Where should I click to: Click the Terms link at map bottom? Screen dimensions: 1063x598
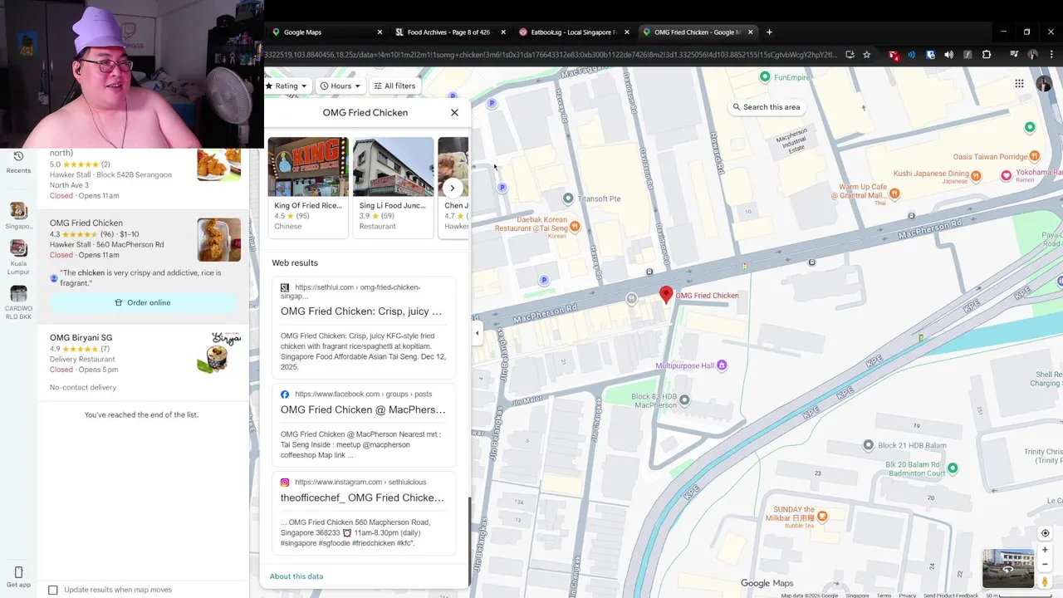click(884, 596)
